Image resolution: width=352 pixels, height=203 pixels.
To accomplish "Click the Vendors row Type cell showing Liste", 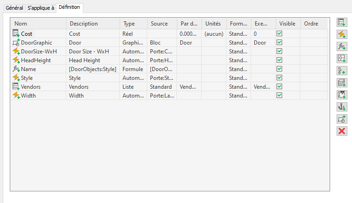I will coord(129,86).
